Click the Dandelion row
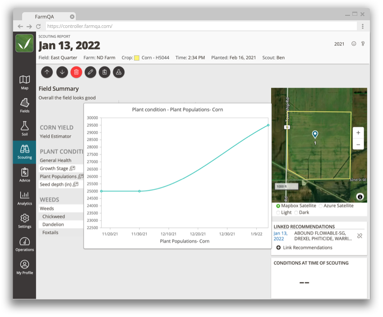Screen dimensions: 383x317 pyautogui.click(x=61, y=225)
